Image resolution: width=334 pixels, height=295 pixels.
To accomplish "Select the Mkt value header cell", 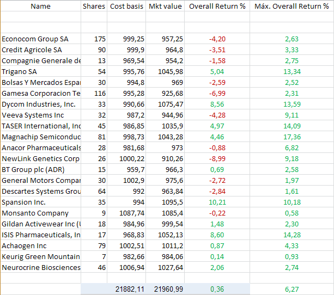I will tap(165, 6).
